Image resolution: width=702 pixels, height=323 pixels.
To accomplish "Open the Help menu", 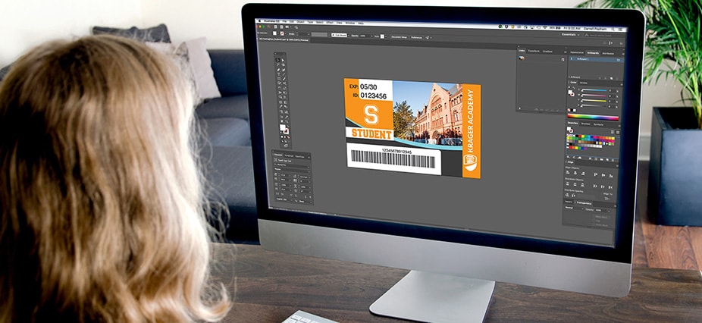I will (x=361, y=24).
